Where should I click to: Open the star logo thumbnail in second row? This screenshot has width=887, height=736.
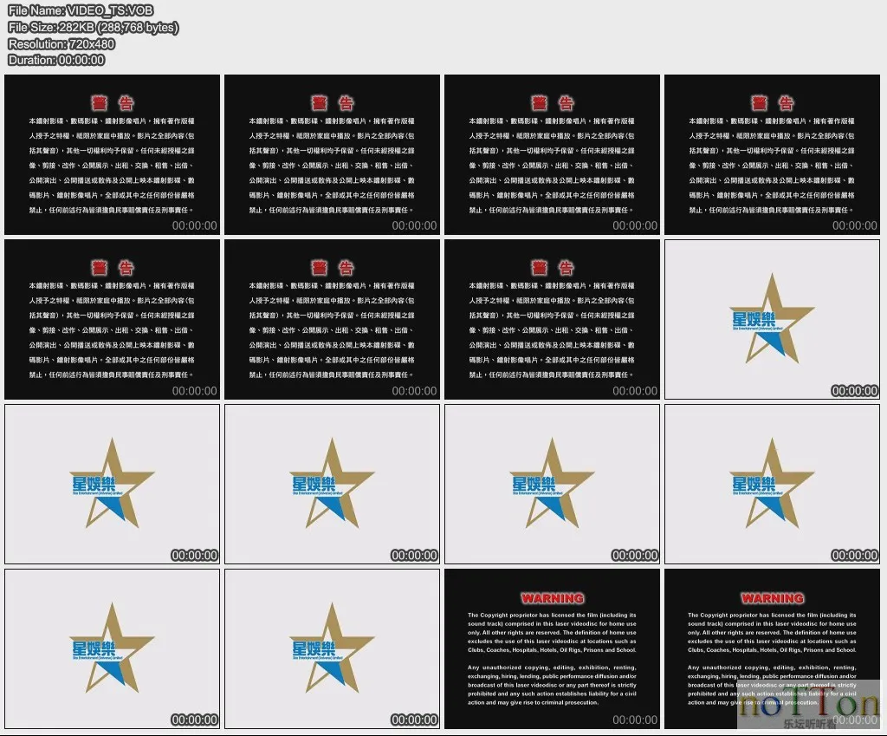pyautogui.click(x=772, y=320)
